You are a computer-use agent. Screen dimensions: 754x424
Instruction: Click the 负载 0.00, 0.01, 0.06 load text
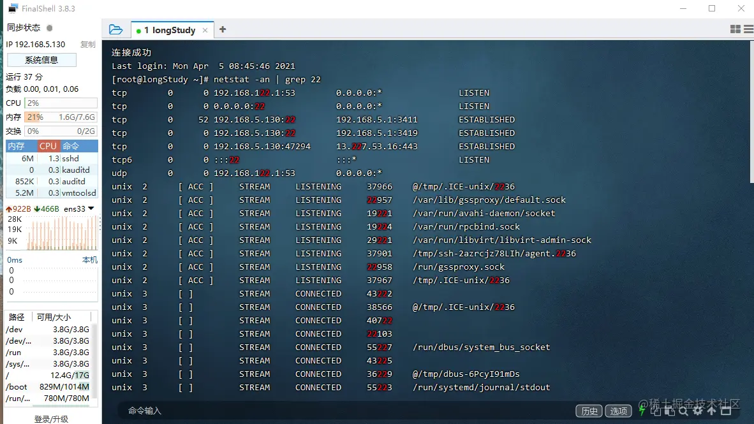point(42,89)
